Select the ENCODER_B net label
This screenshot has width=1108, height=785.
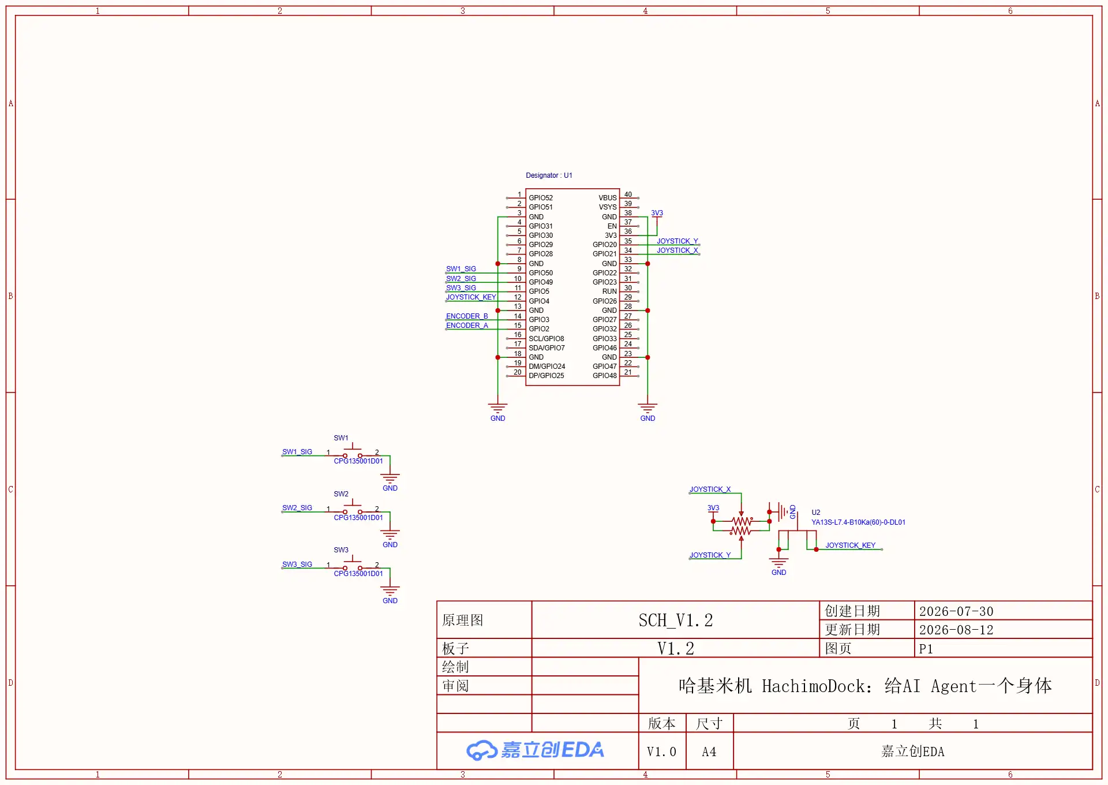pos(467,316)
